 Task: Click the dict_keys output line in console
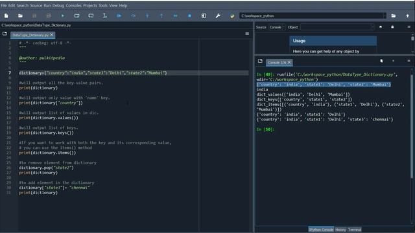(304, 100)
